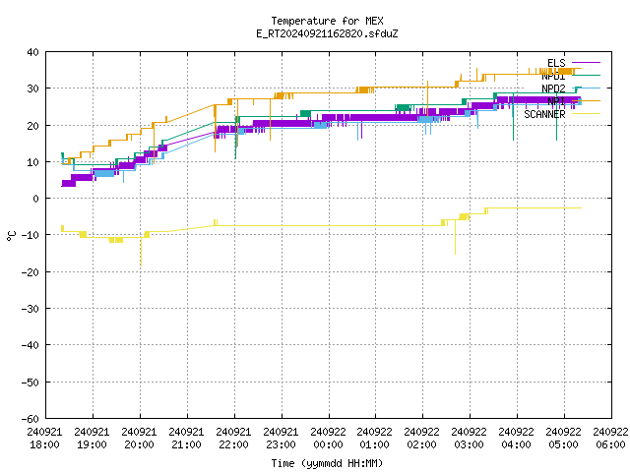Click the SCANNER legend label
The image size is (630, 472).
tap(544, 114)
